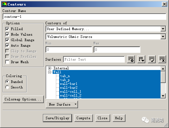This screenshot has height=128, width=169.
Task: Select Banded coloring
Action: tap(7, 82)
